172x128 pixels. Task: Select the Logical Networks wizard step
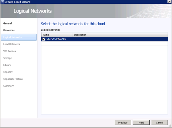pyautogui.click(x=19, y=37)
